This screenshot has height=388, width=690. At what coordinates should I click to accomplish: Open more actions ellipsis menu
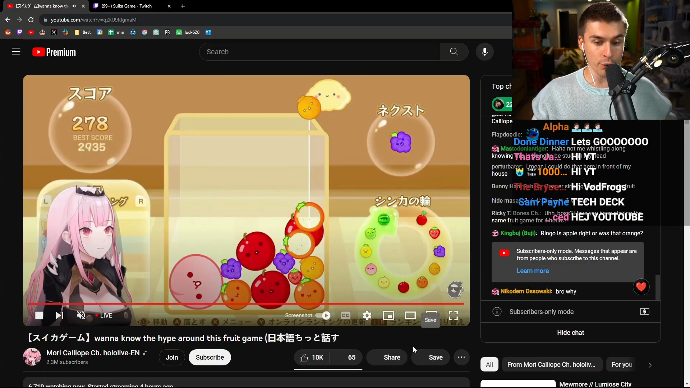point(461,357)
